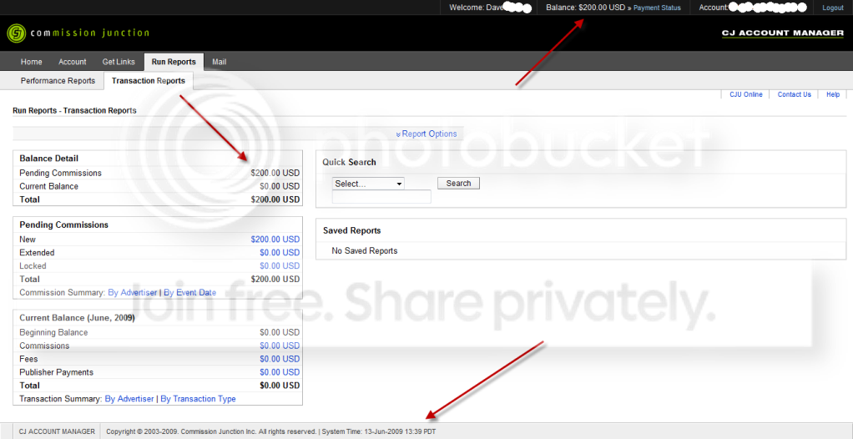Click the CJ ACCOUNT MANAGER footer label
The width and height of the screenshot is (853, 439).
click(57, 432)
